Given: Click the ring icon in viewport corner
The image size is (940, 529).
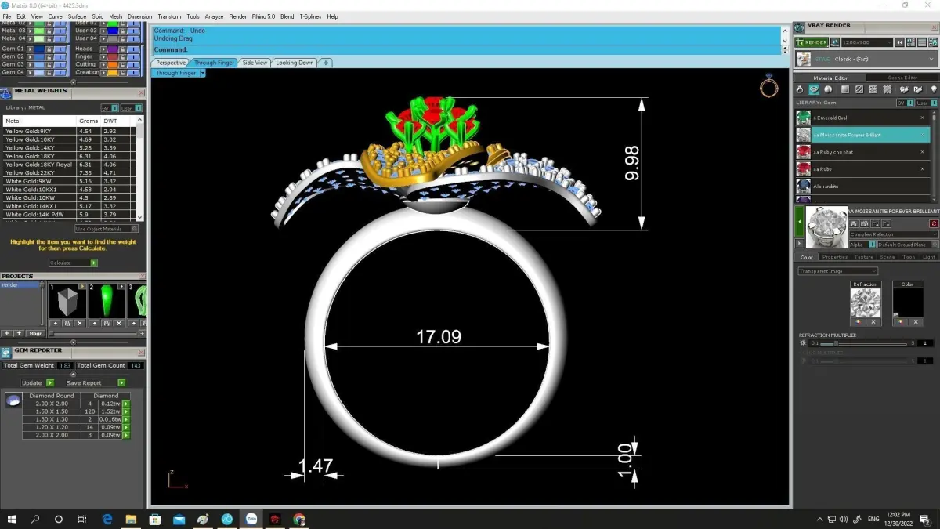Looking at the screenshot, I should 768,86.
